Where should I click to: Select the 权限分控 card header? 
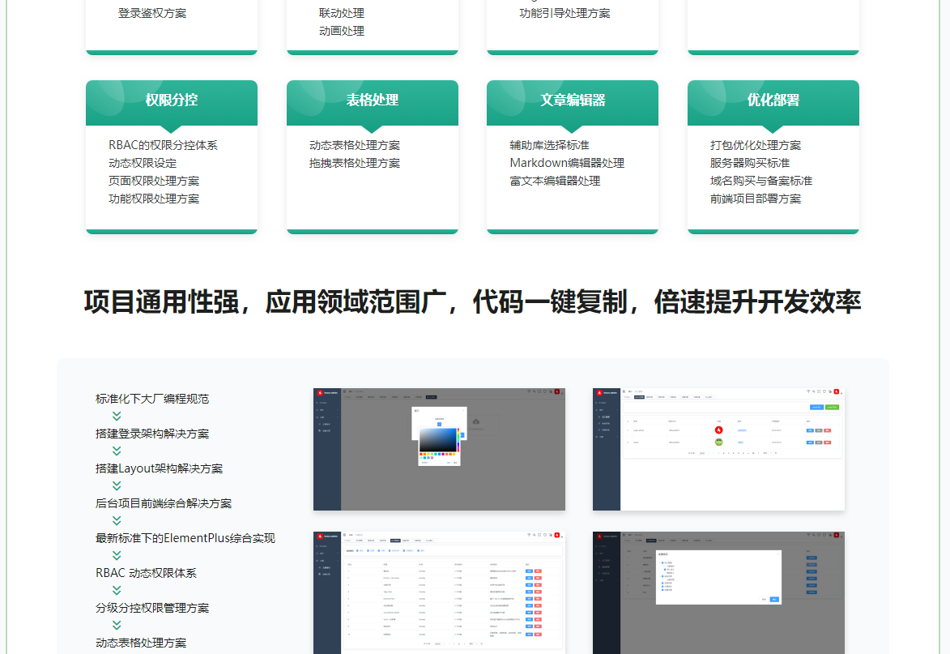pyautogui.click(x=172, y=100)
